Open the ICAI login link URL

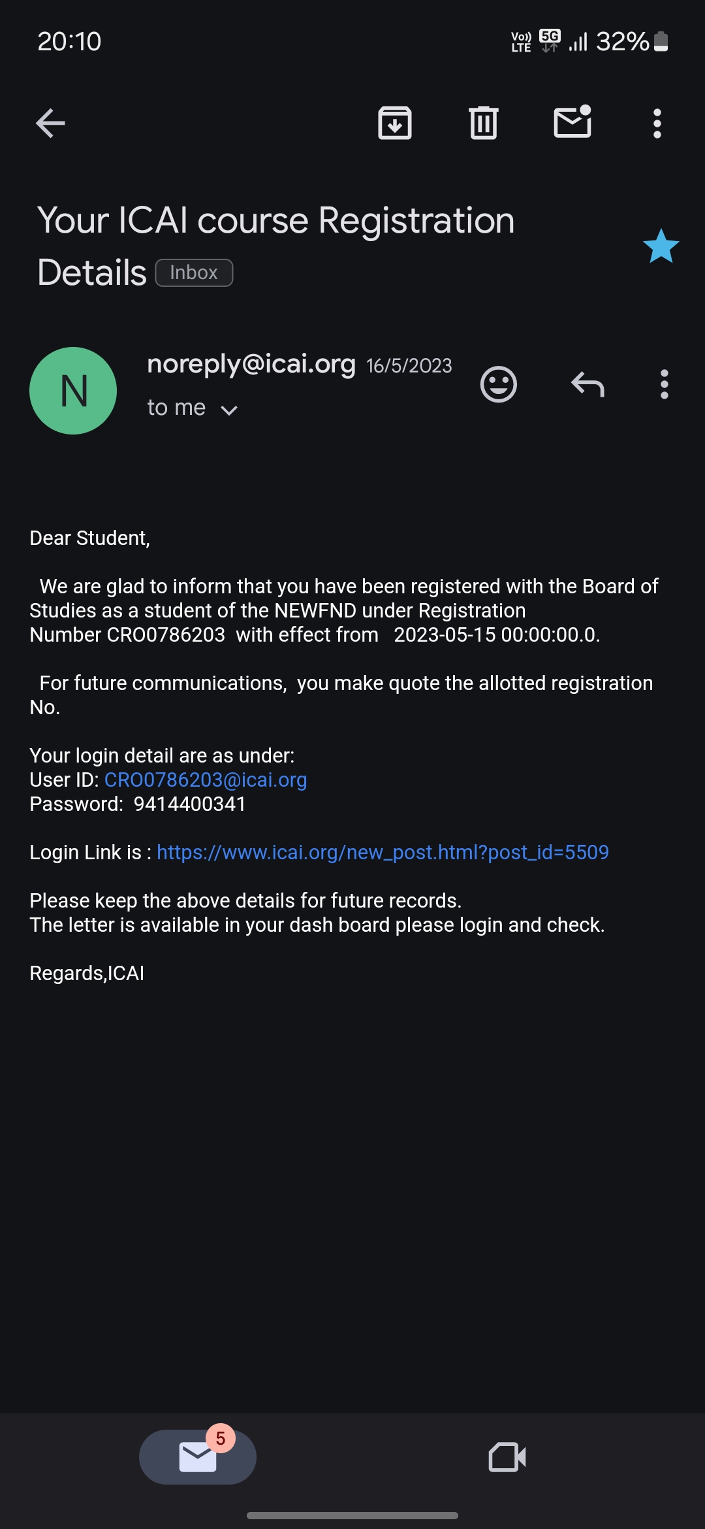(383, 852)
